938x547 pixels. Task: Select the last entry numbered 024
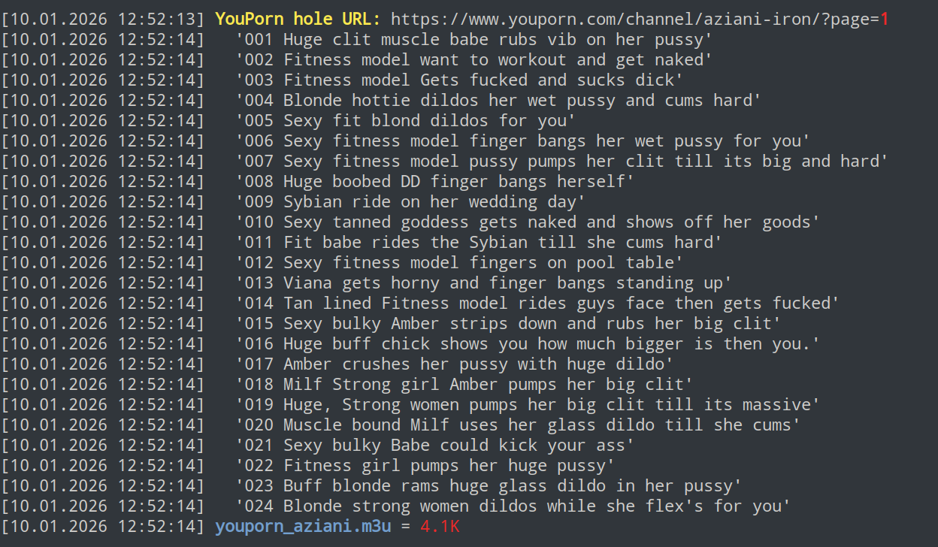[x=513, y=506]
